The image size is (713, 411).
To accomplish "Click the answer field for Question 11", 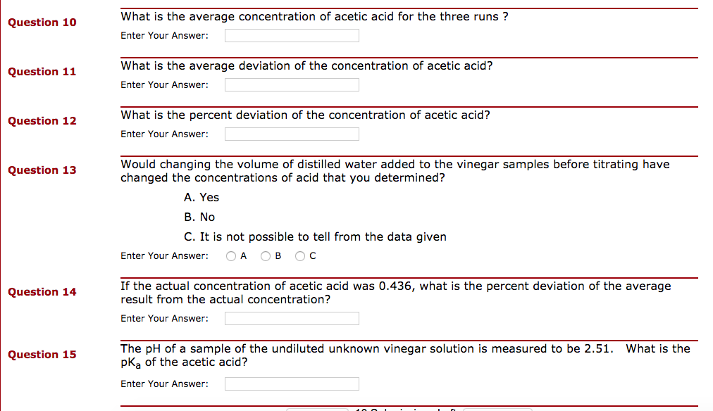I will tap(291, 84).
